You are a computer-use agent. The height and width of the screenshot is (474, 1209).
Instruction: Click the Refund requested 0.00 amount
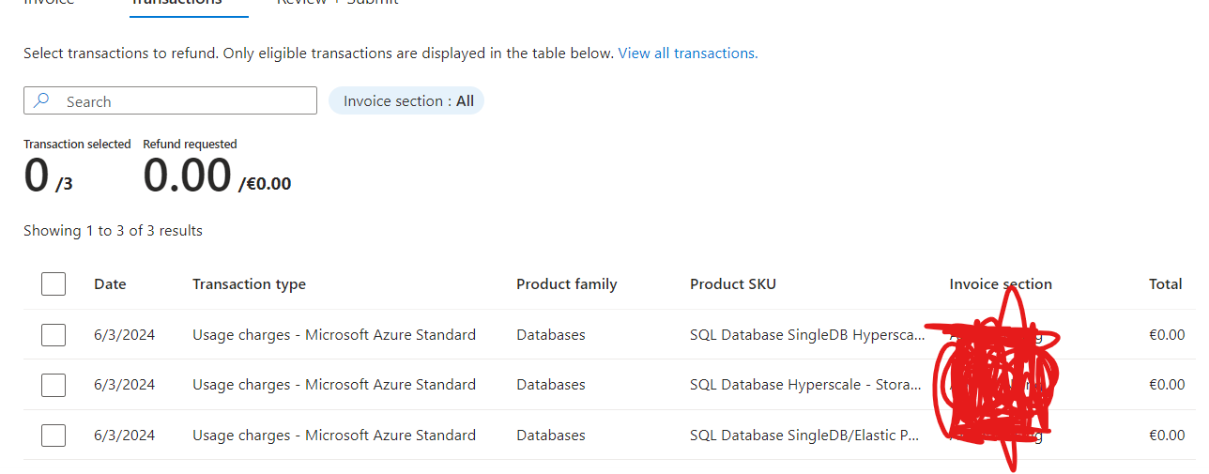[187, 176]
